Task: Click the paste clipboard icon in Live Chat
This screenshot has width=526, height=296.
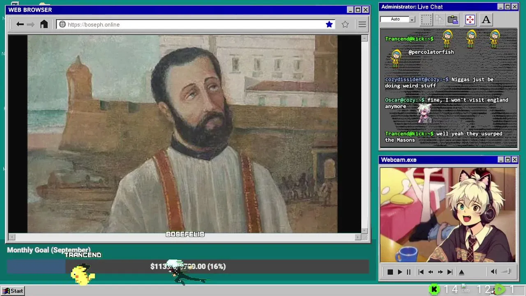Action: [x=453, y=19]
